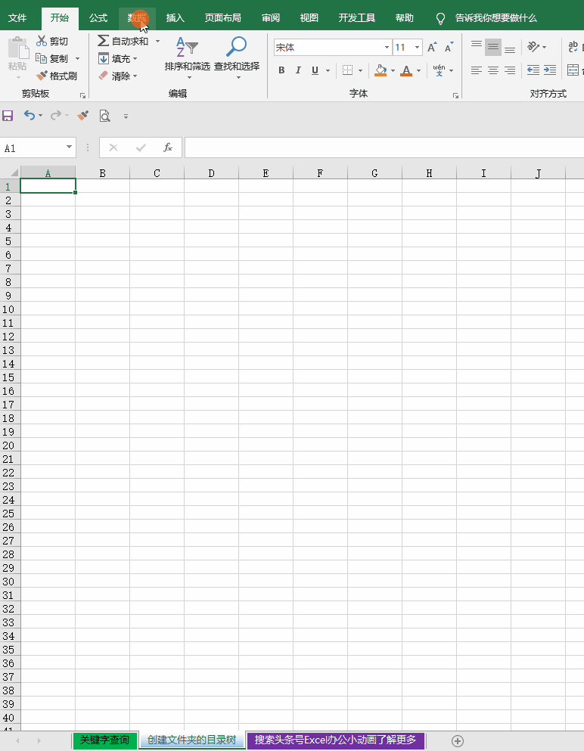Viewport: 584px width, 751px height.
Task: Click the lightbulb Tell Me icon
Action: [x=440, y=18]
